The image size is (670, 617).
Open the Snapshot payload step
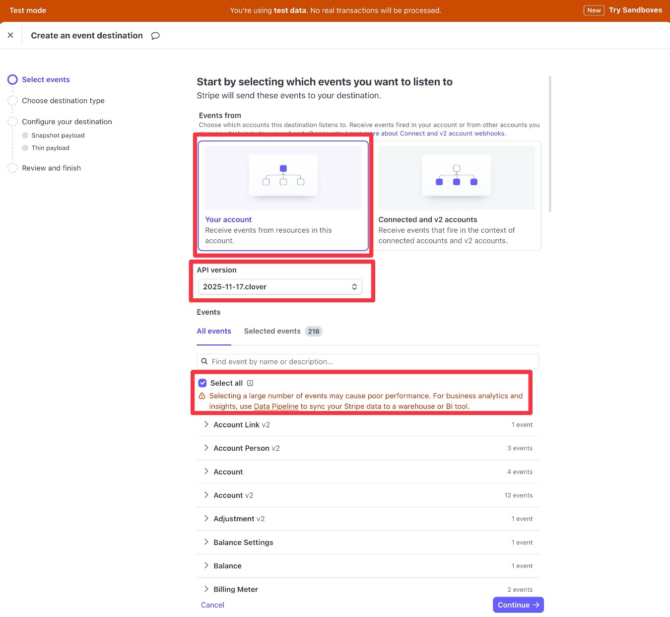click(x=58, y=135)
